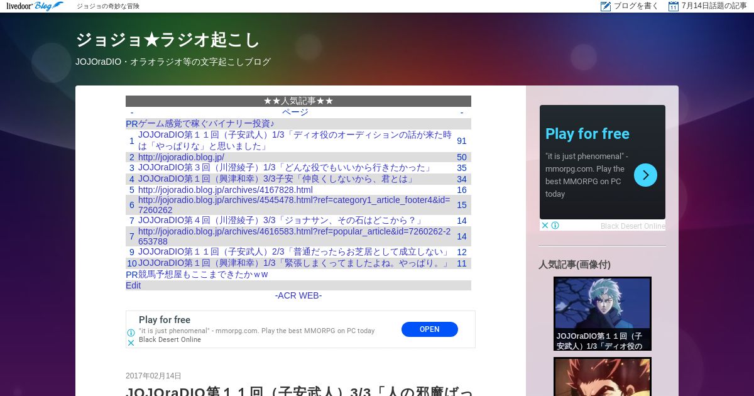Open JOJOraDIO第3回（川澄綾子）1/3 article
Screen dimensions: 754x396
(x=285, y=168)
